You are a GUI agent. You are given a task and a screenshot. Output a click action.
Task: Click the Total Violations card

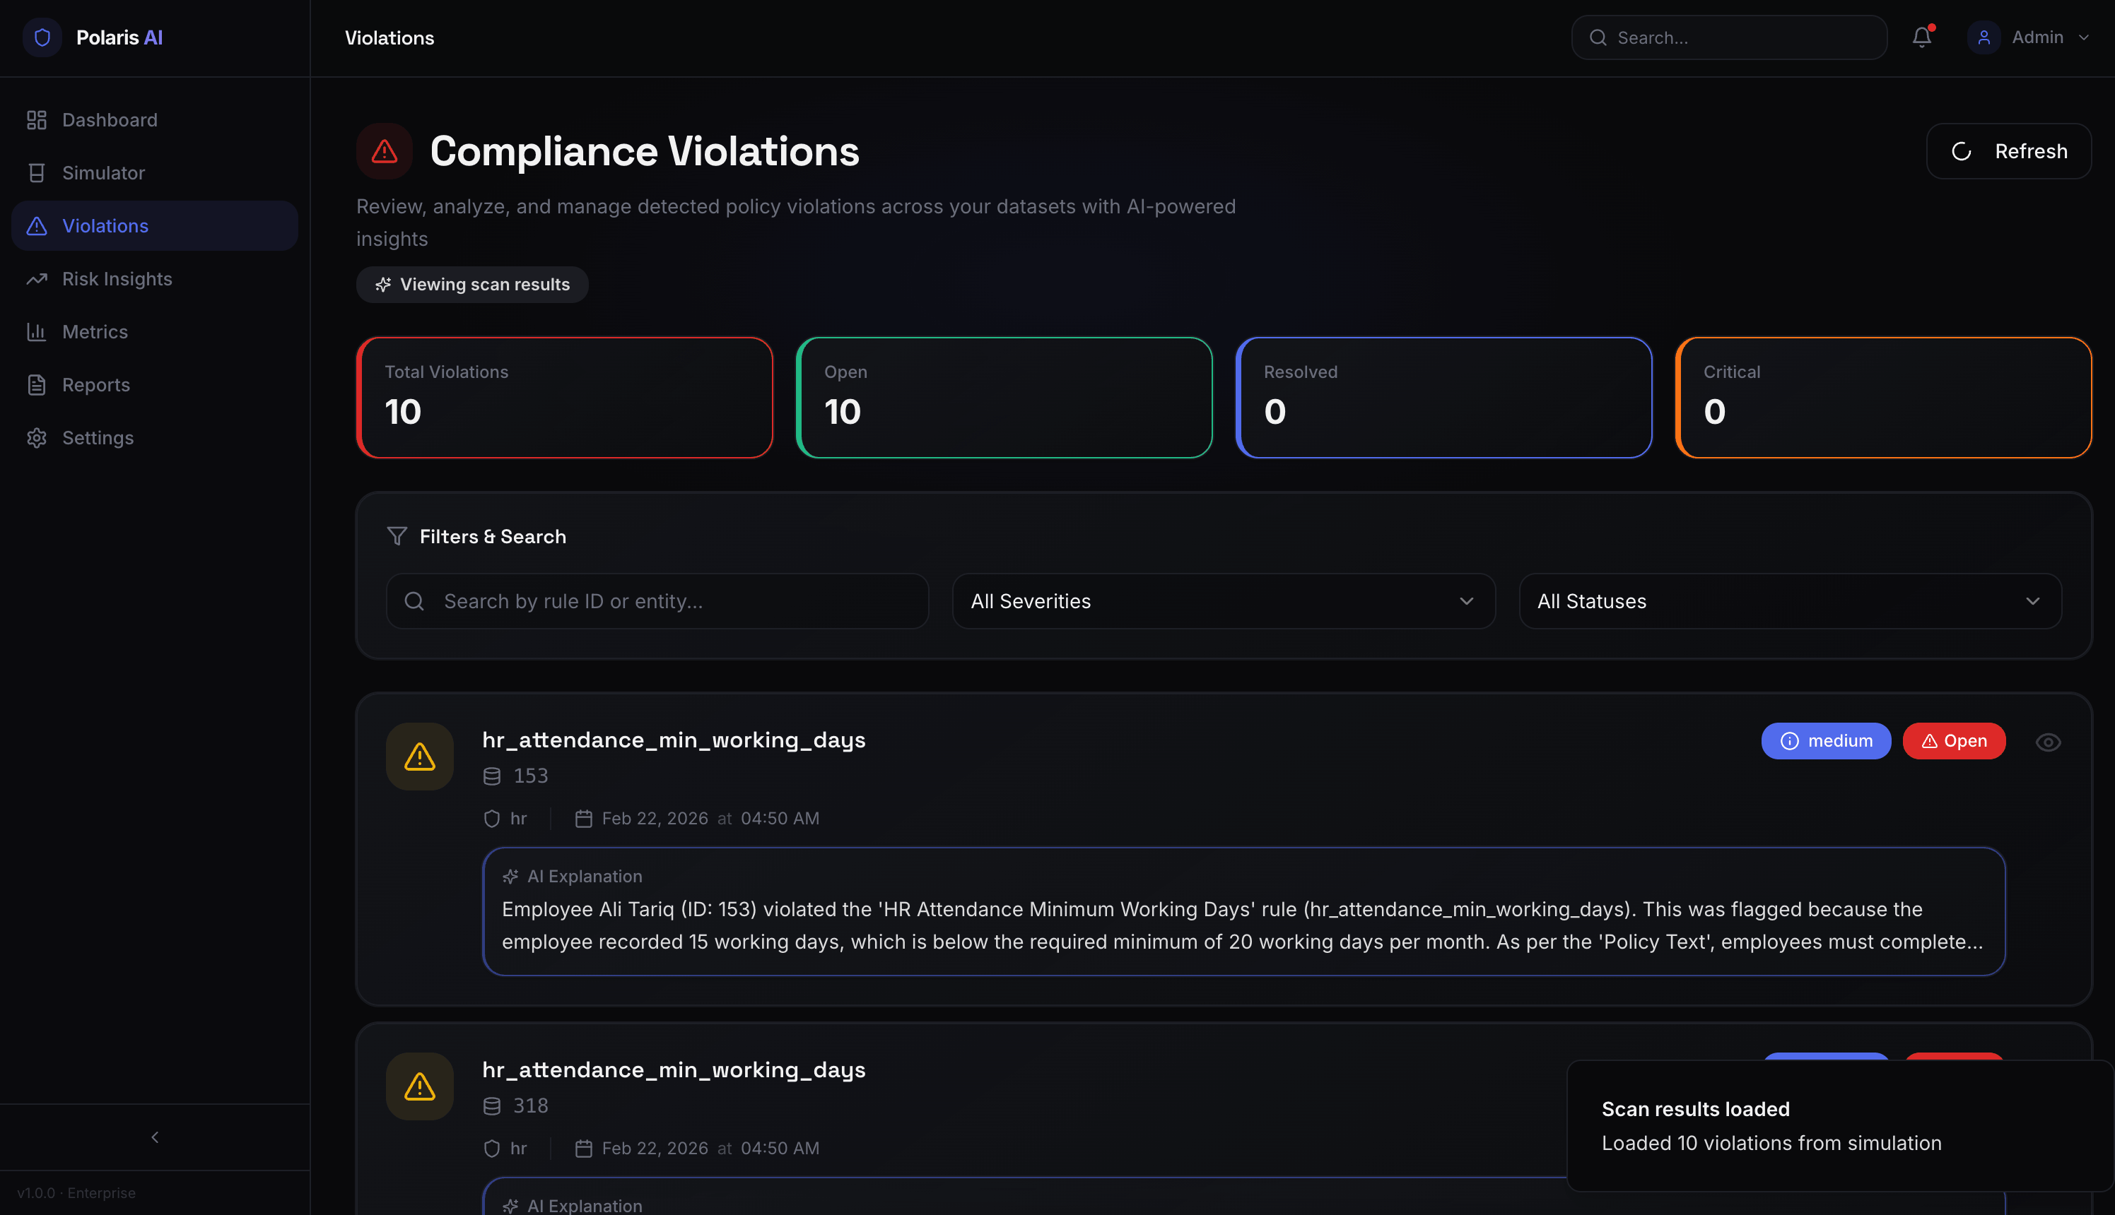pos(564,397)
